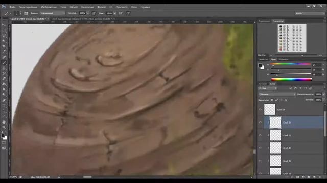327x183 pixels.
Task: Create a new layer group
Action: point(309,177)
